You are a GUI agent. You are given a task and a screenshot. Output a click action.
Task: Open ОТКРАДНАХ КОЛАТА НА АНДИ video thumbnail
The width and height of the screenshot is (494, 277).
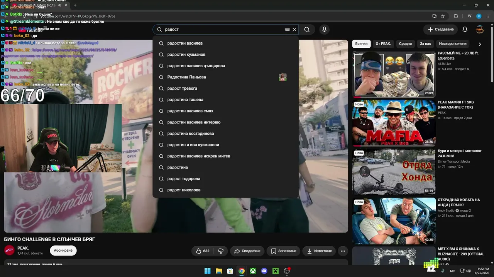pyautogui.click(x=394, y=221)
